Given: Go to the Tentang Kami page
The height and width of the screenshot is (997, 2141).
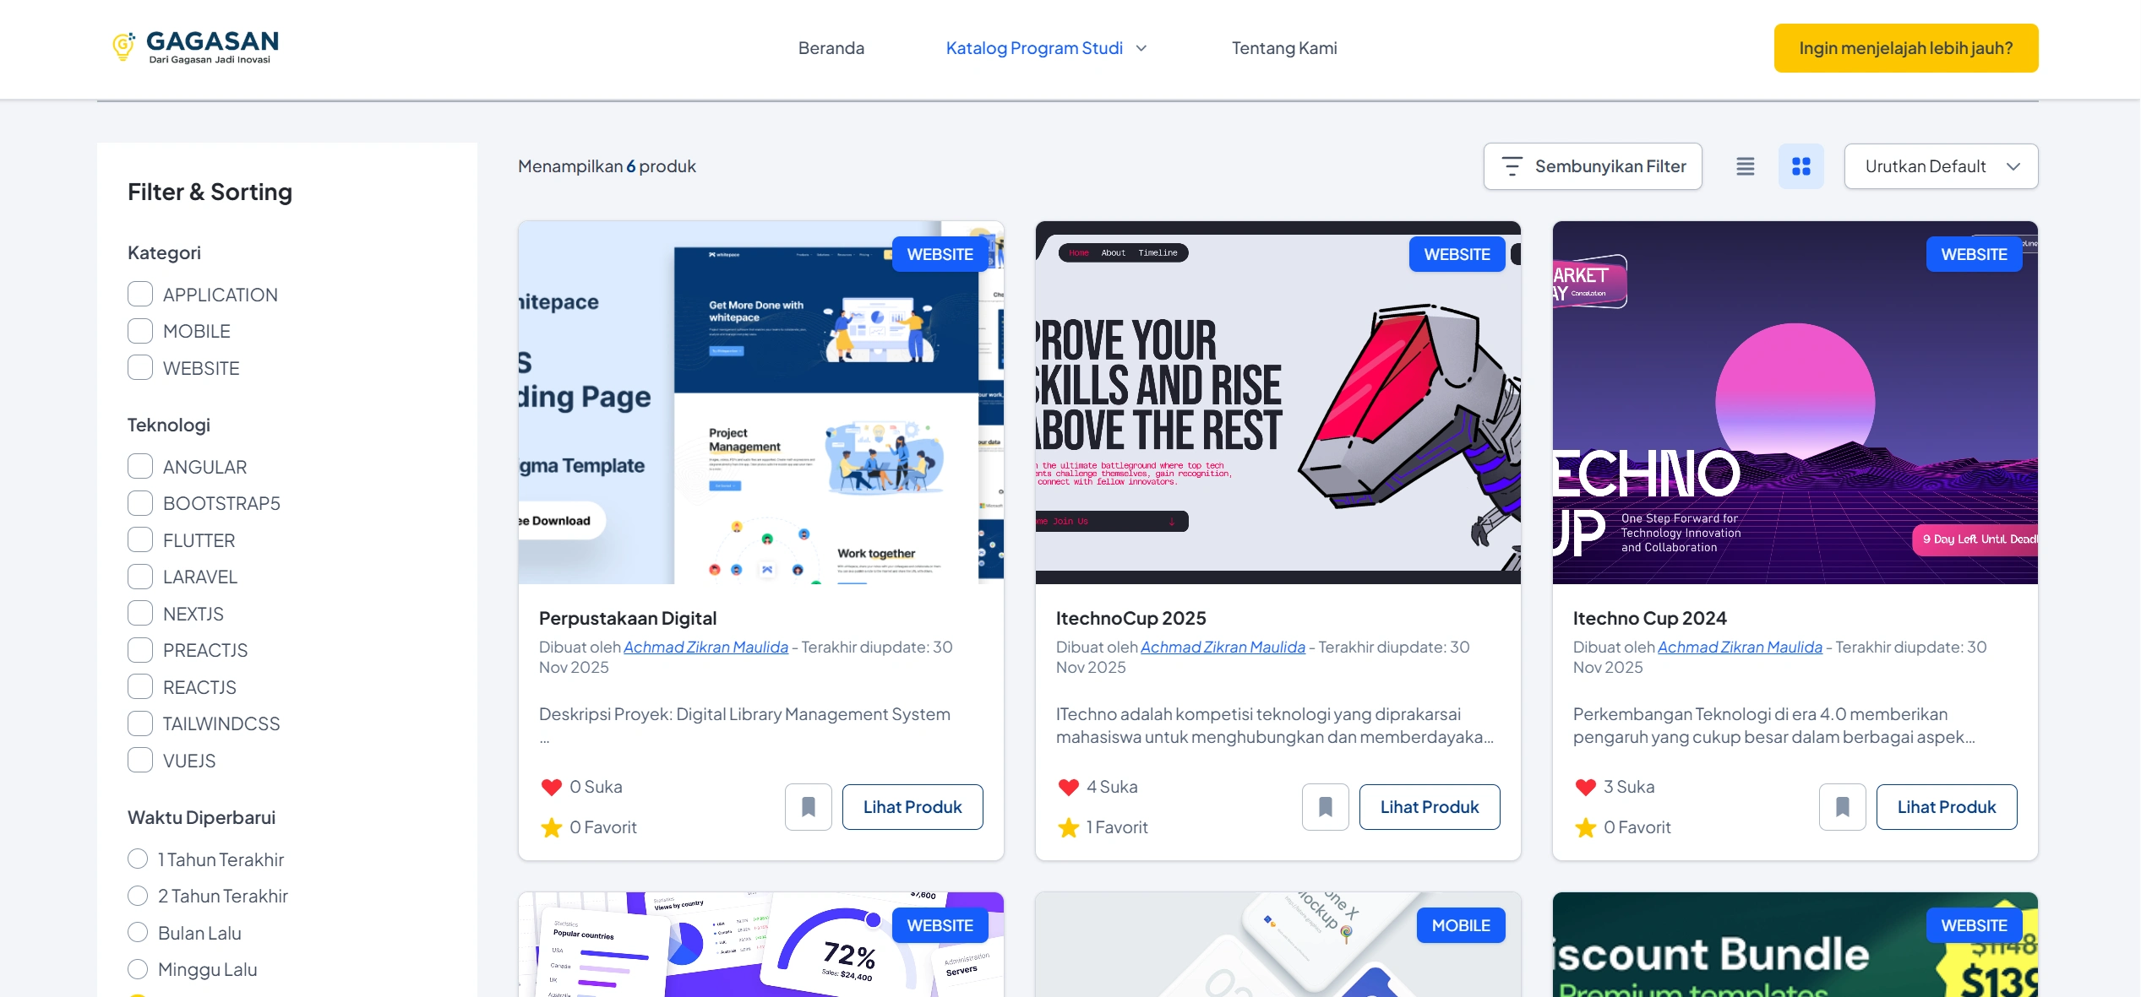Looking at the screenshot, I should coord(1283,48).
